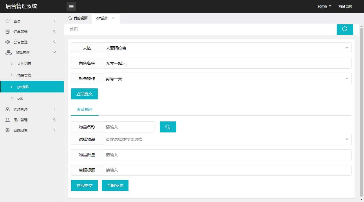Image resolution: width=364 pixels, height=202 pixels.
Task: Click the gear icon for 系统设置
Action: coord(7,130)
